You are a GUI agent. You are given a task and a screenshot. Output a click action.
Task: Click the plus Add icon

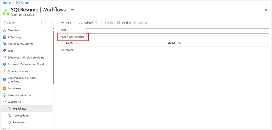pyautogui.click(x=63, y=22)
